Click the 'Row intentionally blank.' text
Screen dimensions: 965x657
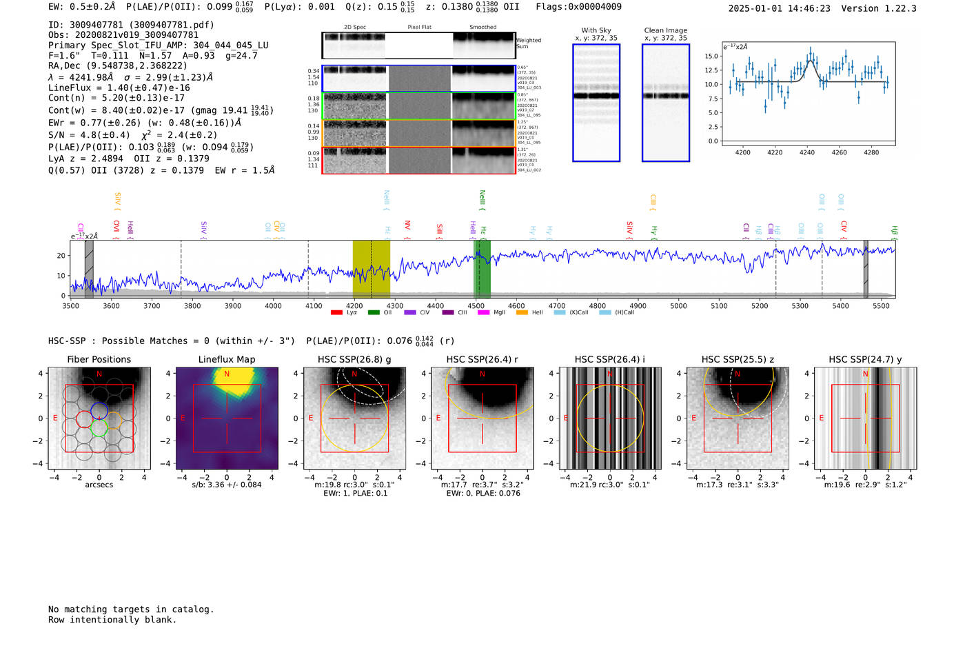(x=112, y=620)
